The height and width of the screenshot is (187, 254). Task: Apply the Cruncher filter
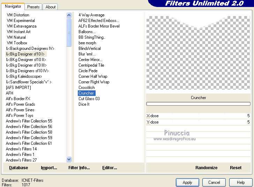click(187, 182)
